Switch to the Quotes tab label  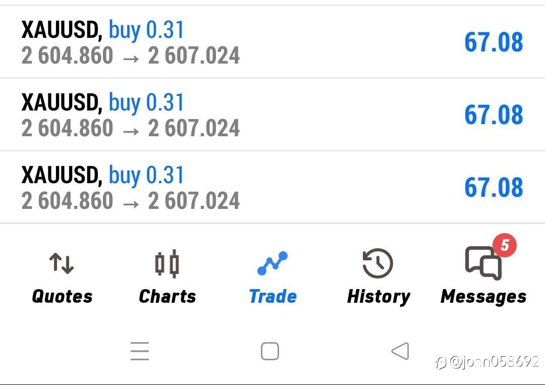click(62, 296)
